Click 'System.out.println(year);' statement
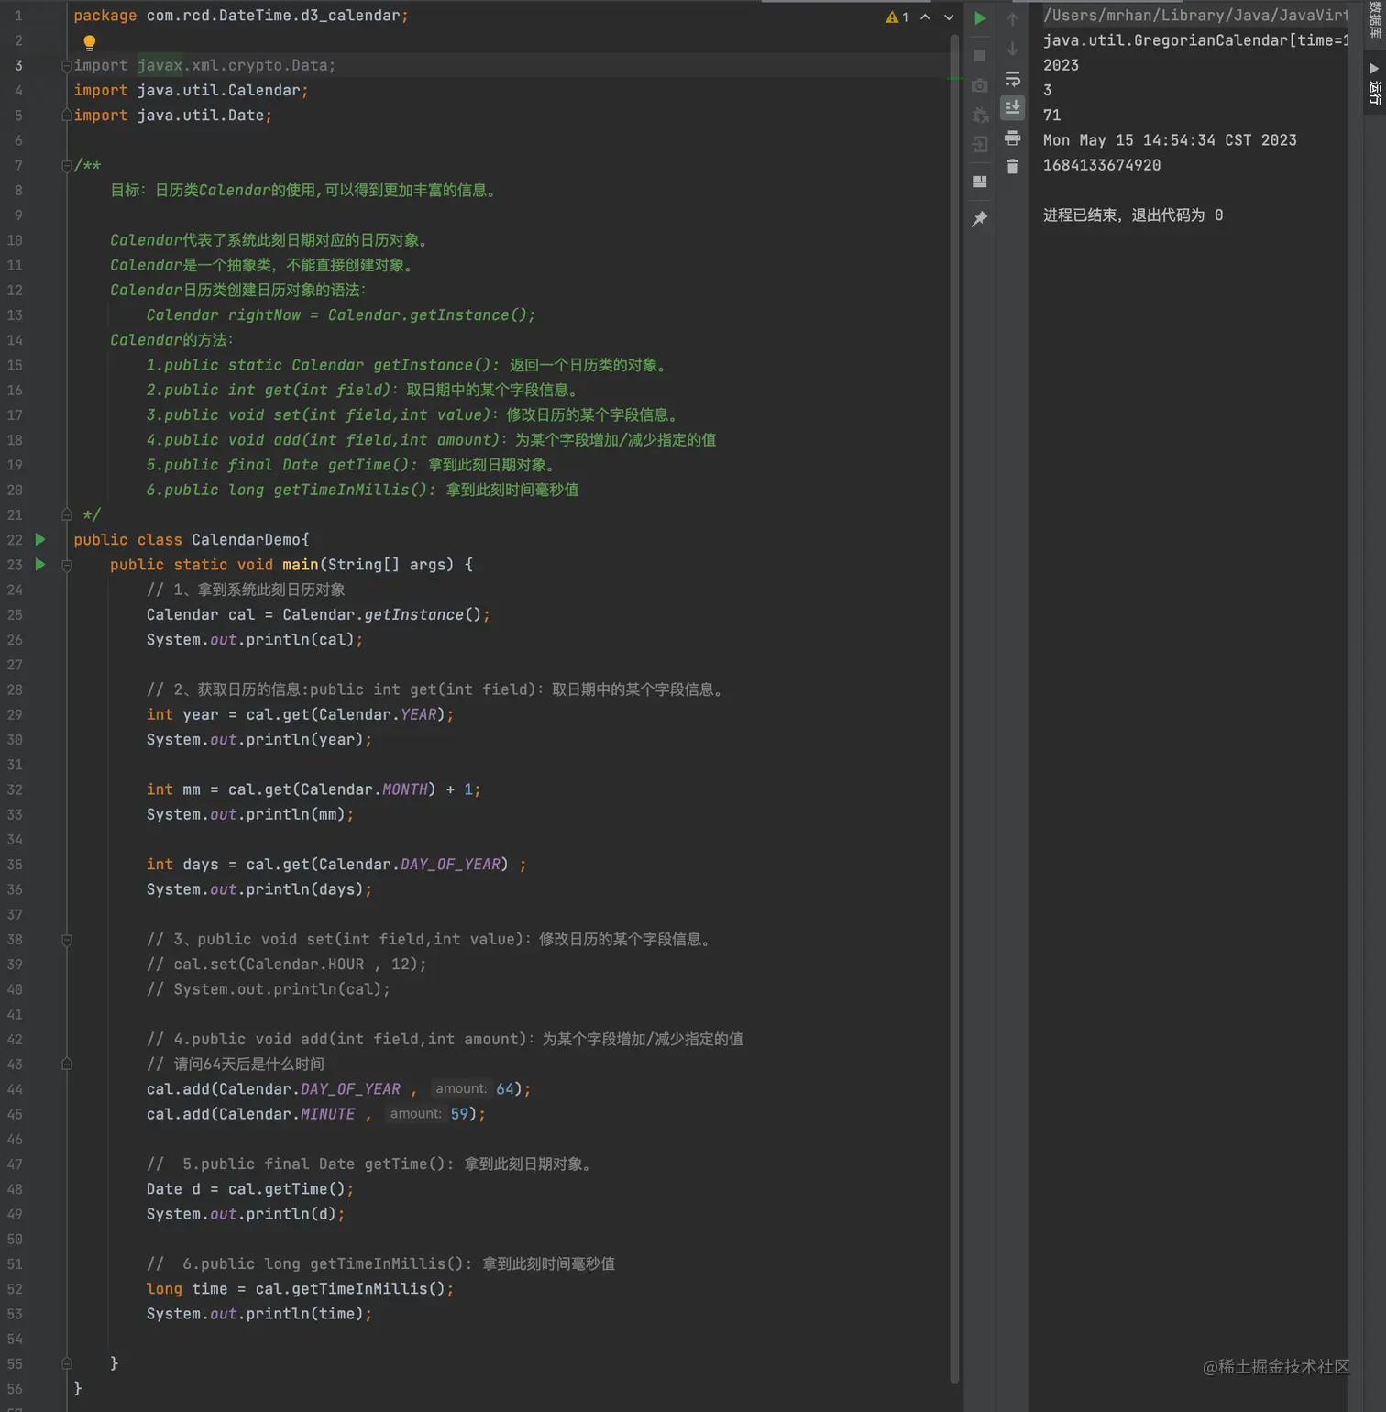Screen dimensions: 1386x1412 259,740
